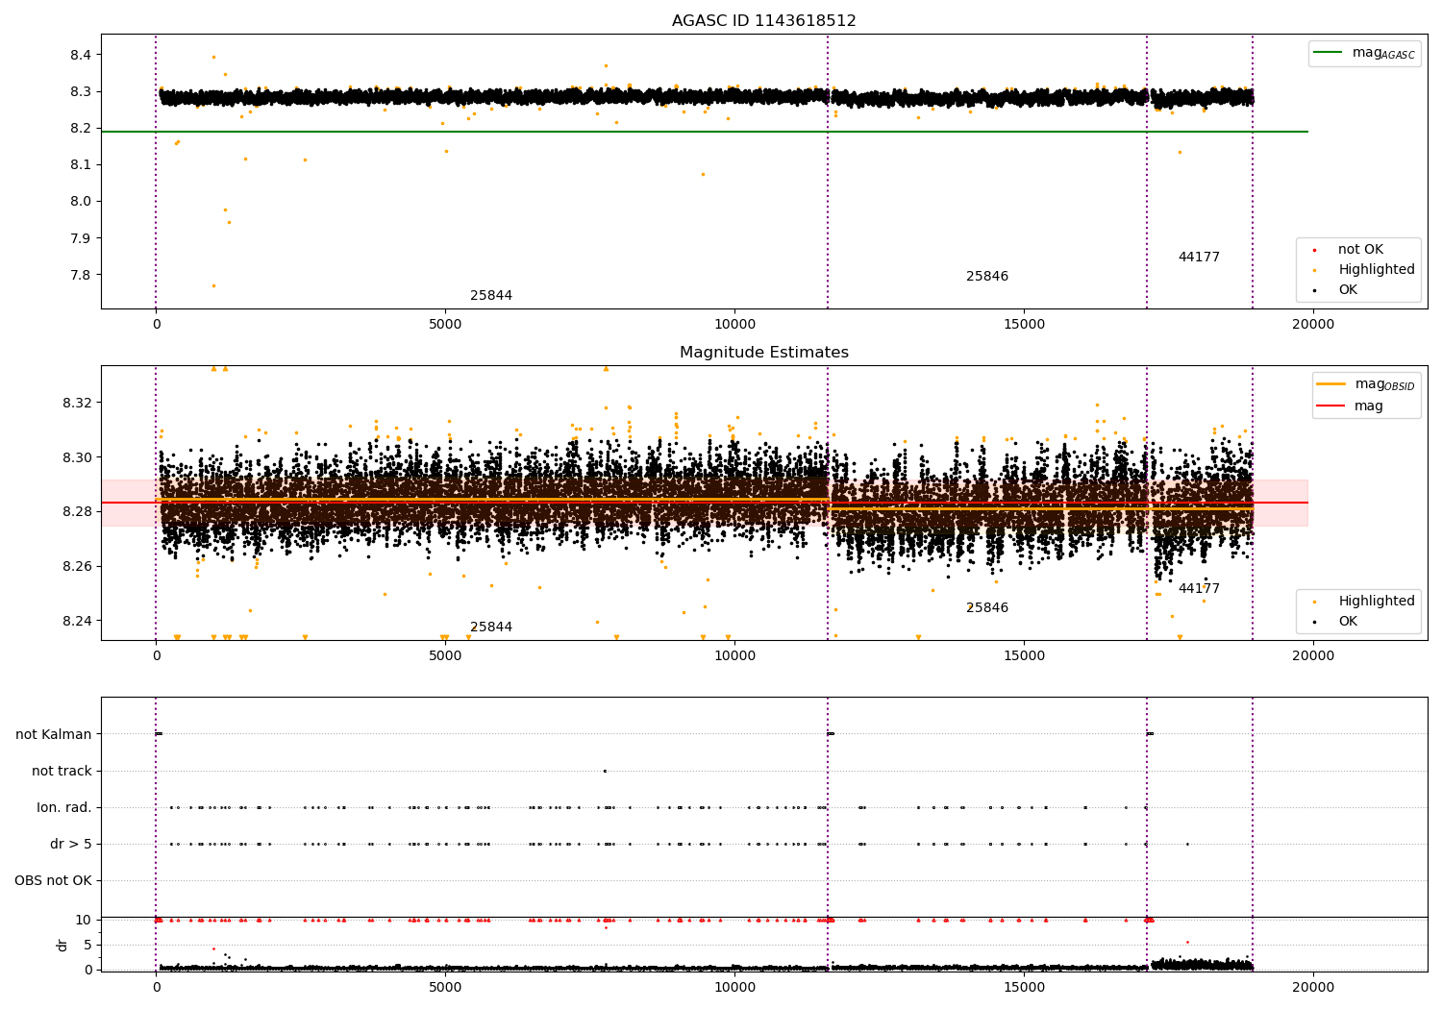The width and height of the screenshot is (1442, 1009).
Task: Click 'Highlighted' in the middle plot legend
Action: click(x=1376, y=602)
